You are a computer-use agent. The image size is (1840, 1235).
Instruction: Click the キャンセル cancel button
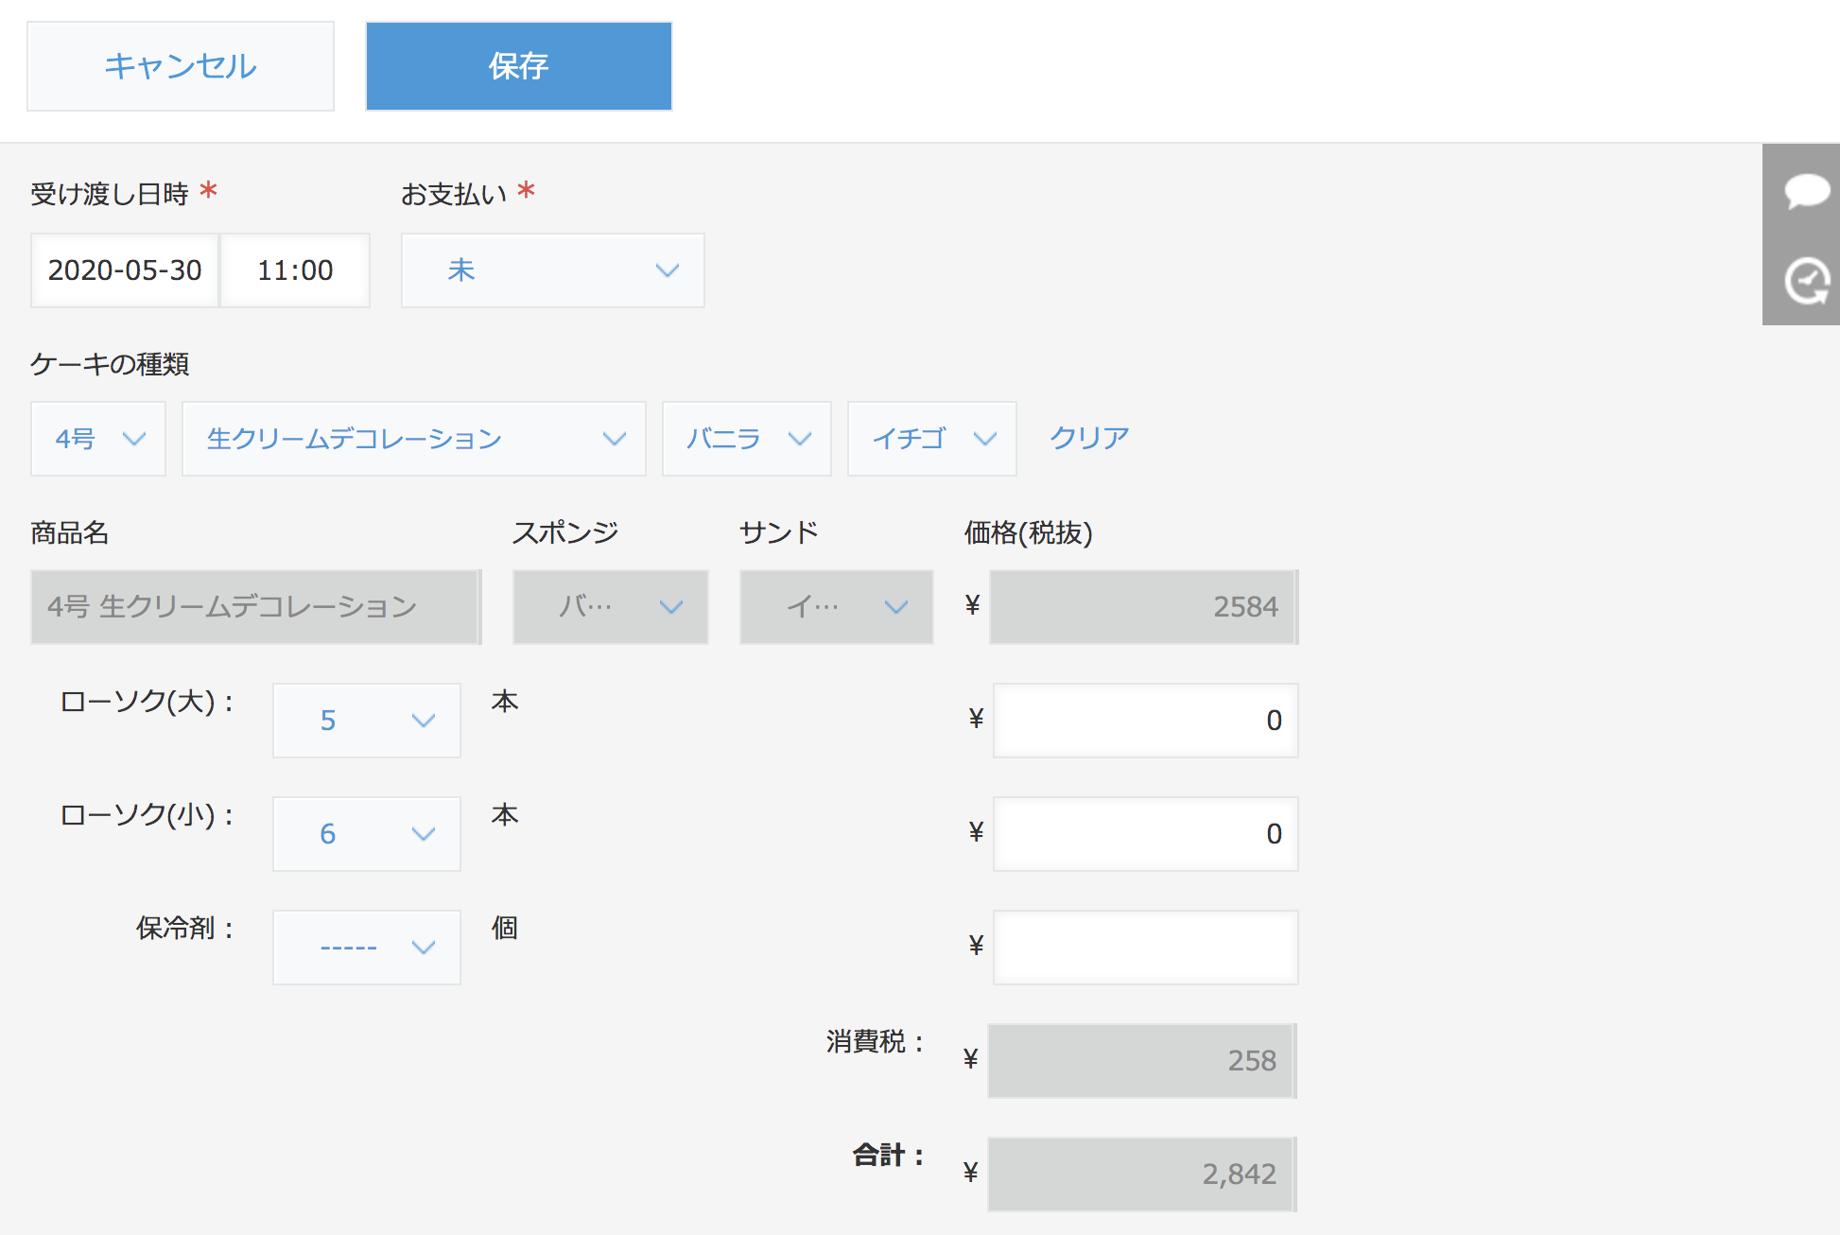pos(181,66)
